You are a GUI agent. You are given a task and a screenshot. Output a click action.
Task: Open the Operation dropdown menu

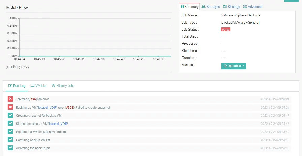234,66
